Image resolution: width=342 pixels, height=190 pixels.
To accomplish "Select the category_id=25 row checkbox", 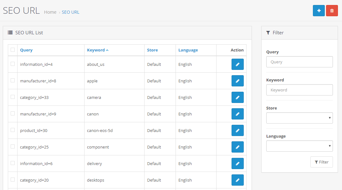I will click(13, 147).
